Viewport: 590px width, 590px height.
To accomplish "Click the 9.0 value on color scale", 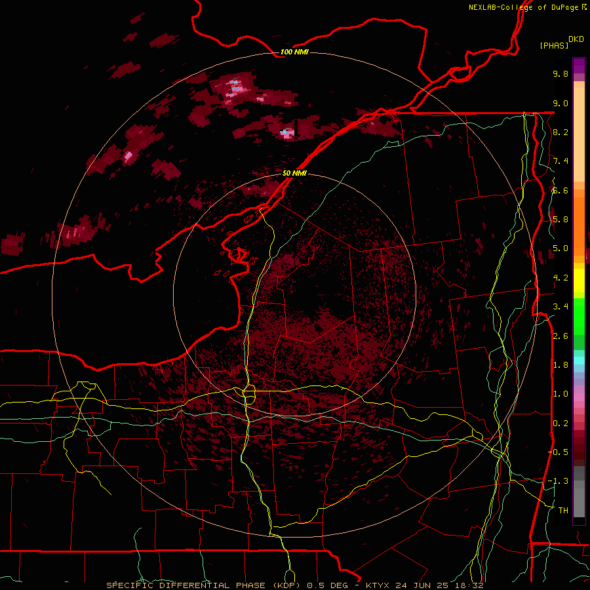I will click(560, 103).
